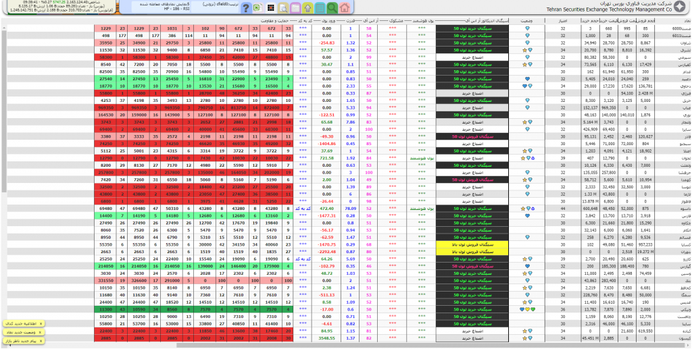Click پول هوشمند in row with 721.58
The width and height of the screenshot is (692, 349).
pyautogui.click(x=421, y=158)
